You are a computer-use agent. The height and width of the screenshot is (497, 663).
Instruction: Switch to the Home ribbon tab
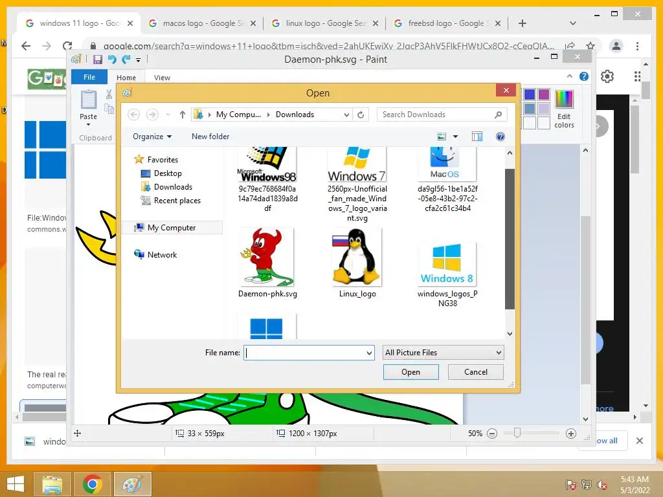pos(126,78)
